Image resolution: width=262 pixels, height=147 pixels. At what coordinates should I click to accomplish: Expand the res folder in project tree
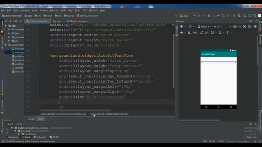click(x=9, y=41)
